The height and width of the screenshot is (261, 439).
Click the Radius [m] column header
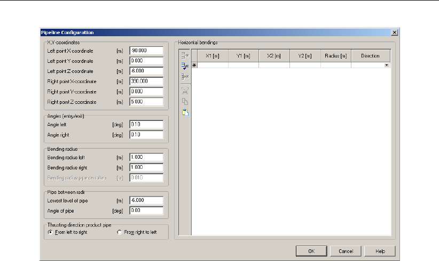[336, 56]
